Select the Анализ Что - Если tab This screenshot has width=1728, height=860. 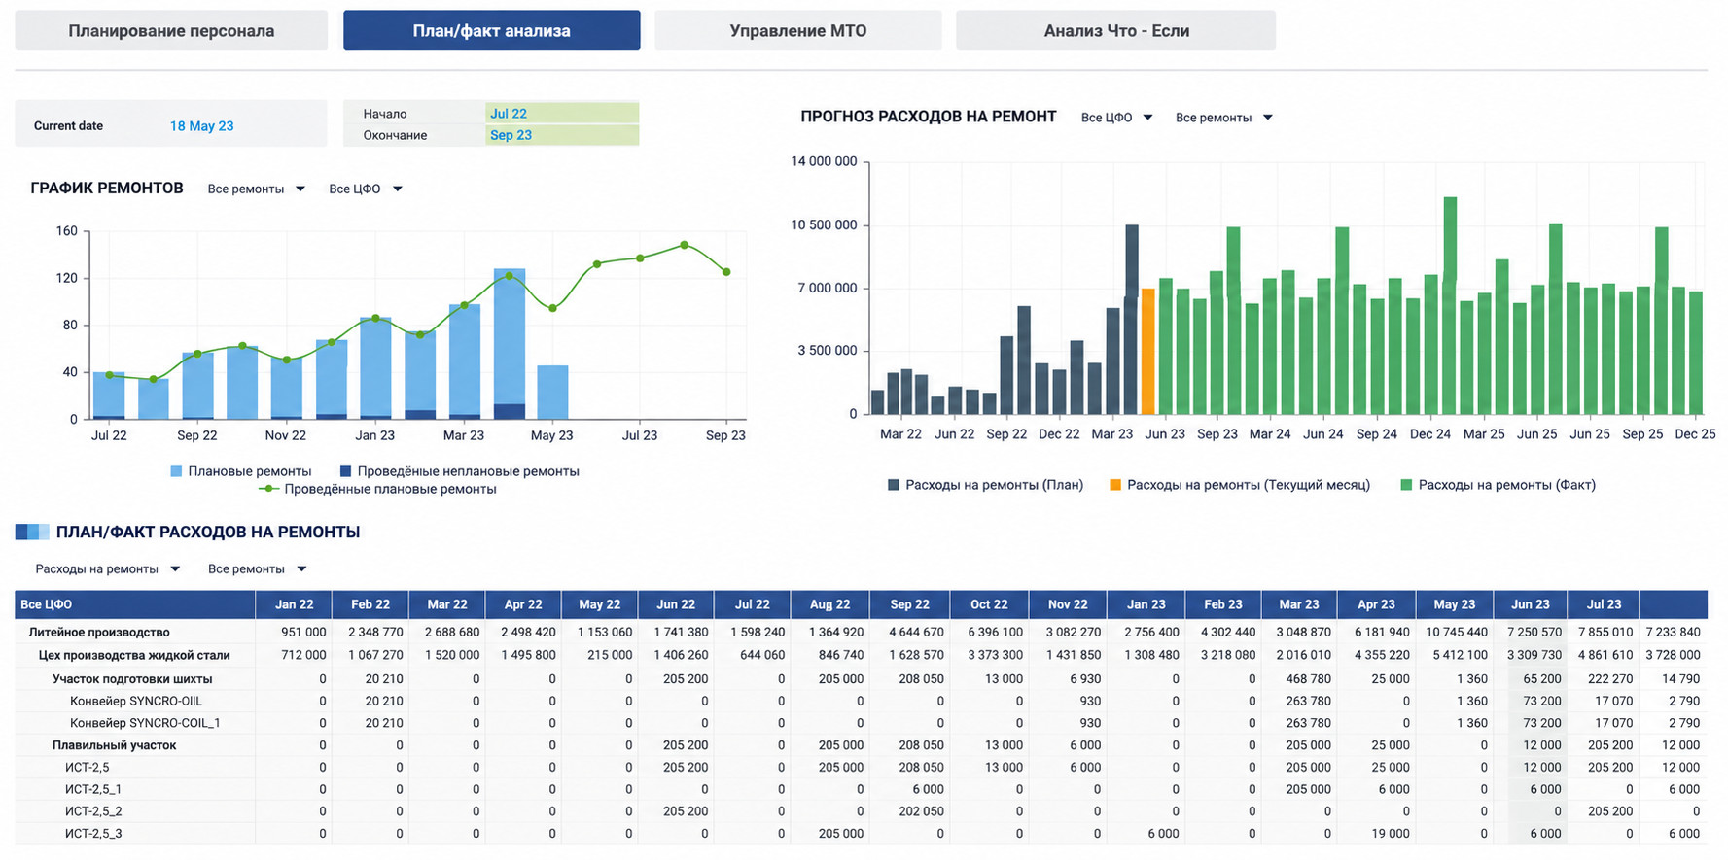pos(1115,30)
